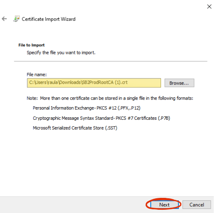The height and width of the screenshot is (213, 214).
Task: Close the wizard with the X
Action: pos(209,7)
